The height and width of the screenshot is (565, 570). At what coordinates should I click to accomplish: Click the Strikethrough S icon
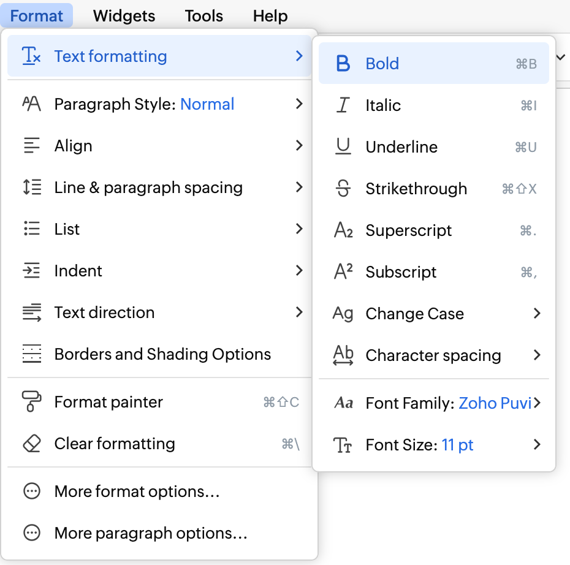point(343,189)
